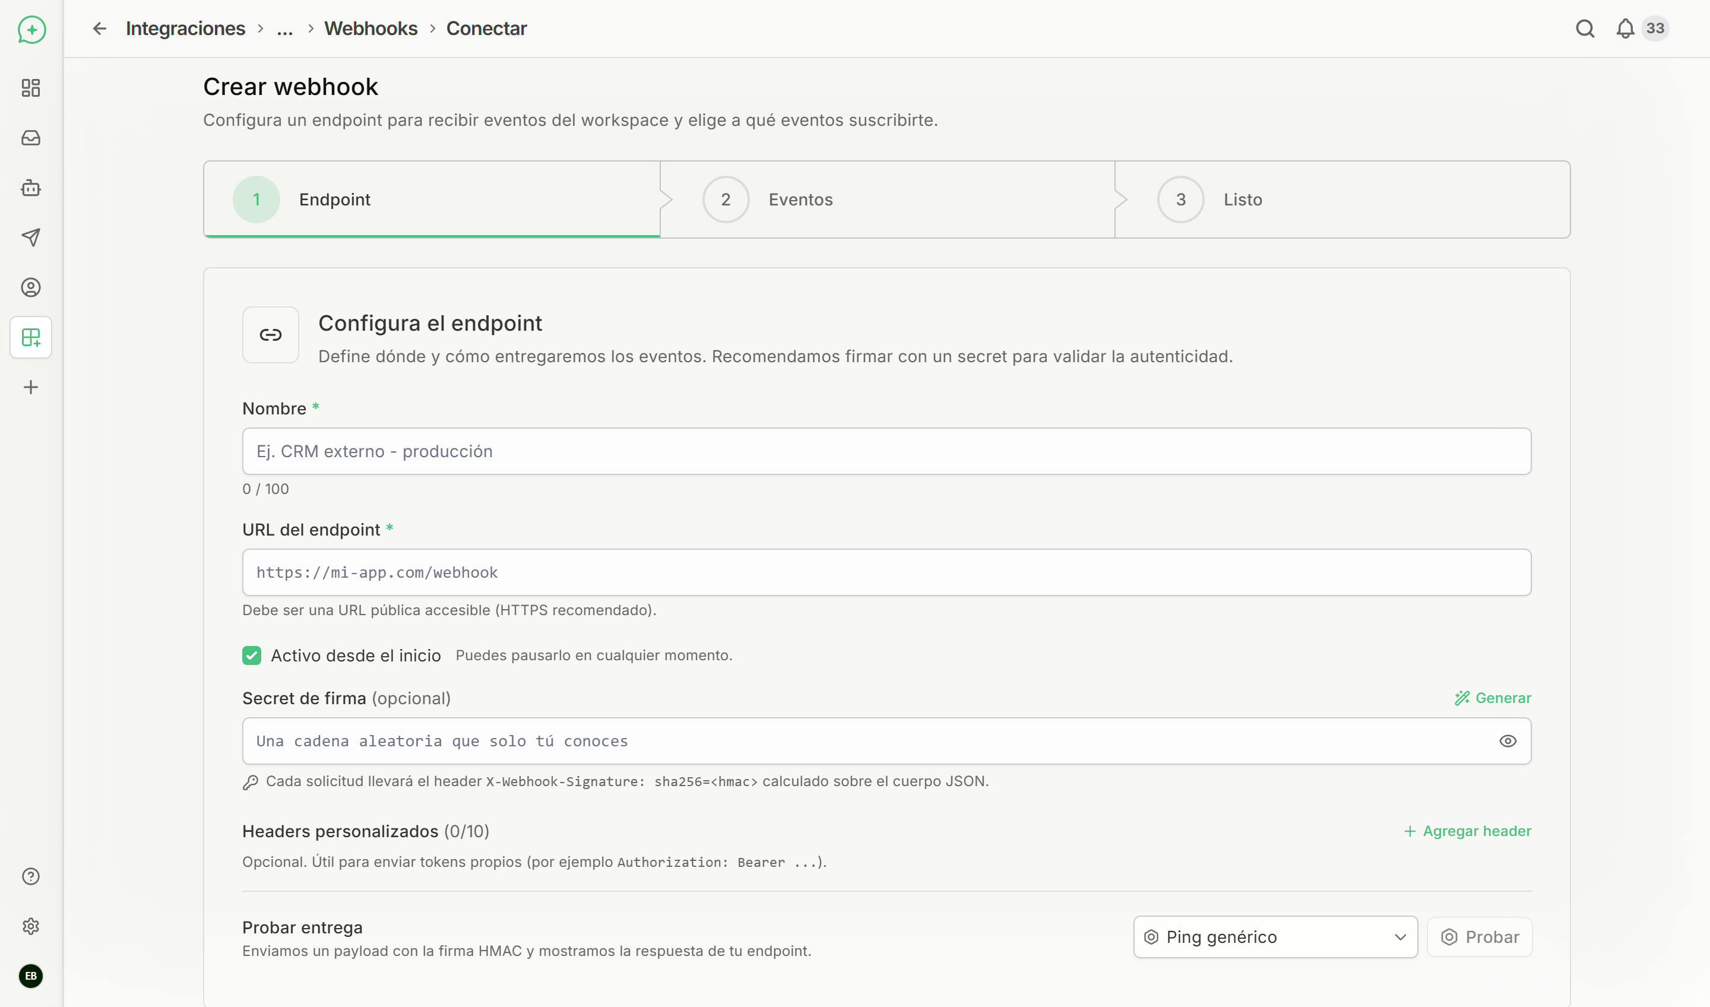Viewport: 1710px width, 1007px height.
Task: Open the contacts user-circle icon
Action: tap(30, 287)
